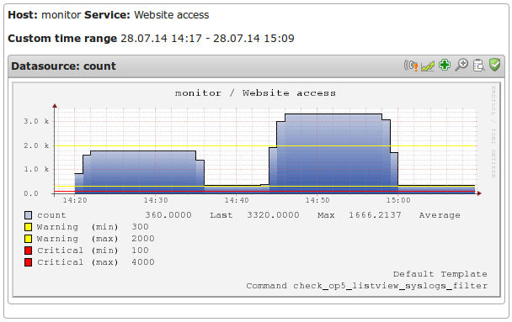This screenshot has width=512, height=322.
Task: Open the green trend line chart icon
Action: pyautogui.click(x=428, y=66)
